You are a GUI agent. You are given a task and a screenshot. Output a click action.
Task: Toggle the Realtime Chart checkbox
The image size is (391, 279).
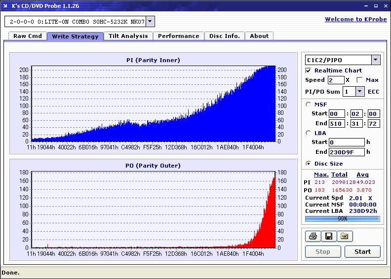tap(308, 70)
